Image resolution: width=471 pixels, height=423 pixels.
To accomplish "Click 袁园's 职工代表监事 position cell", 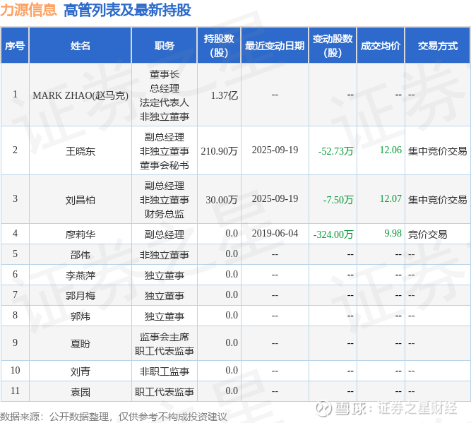I will click(165, 392).
